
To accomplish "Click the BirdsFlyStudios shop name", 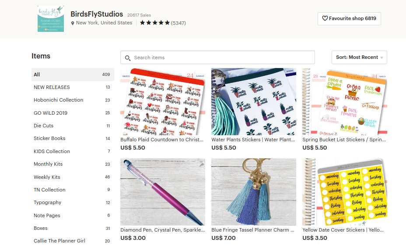I will (97, 14).
